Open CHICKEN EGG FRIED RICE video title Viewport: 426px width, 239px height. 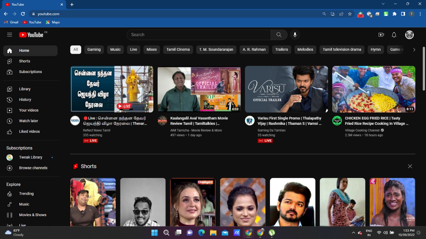377,121
